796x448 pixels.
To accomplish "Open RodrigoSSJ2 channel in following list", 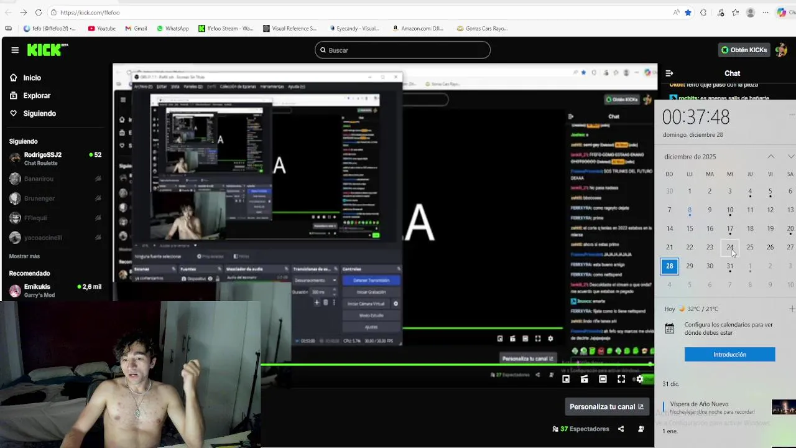I will tap(55, 159).
